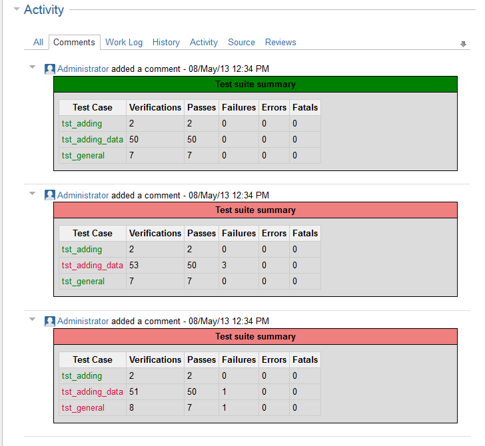Open tst_adding_data link in the green summary
Image resolution: width=485 pixels, height=446 pixels.
click(93, 139)
